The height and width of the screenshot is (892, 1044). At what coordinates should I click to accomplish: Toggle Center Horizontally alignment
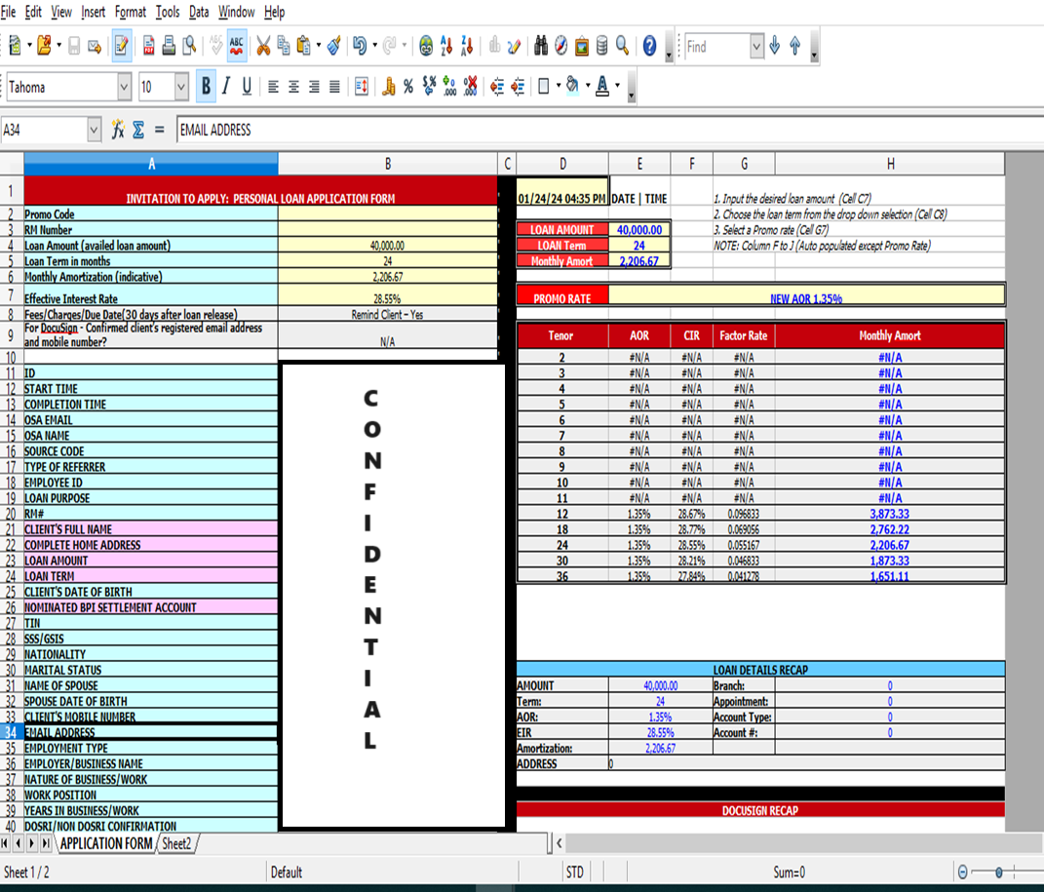(x=293, y=87)
